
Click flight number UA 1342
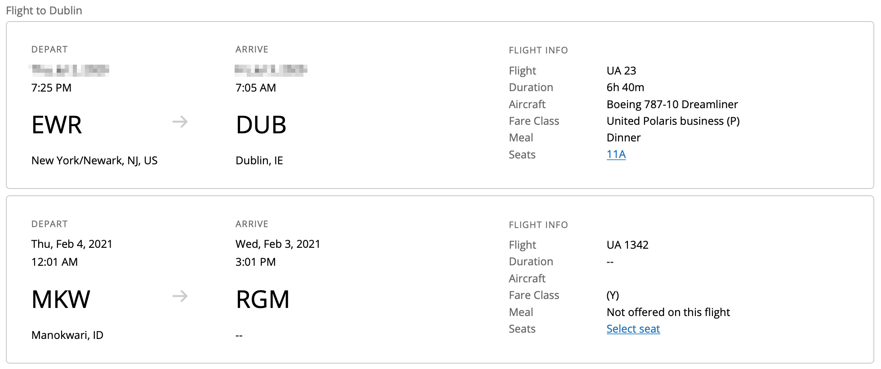coord(627,245)
